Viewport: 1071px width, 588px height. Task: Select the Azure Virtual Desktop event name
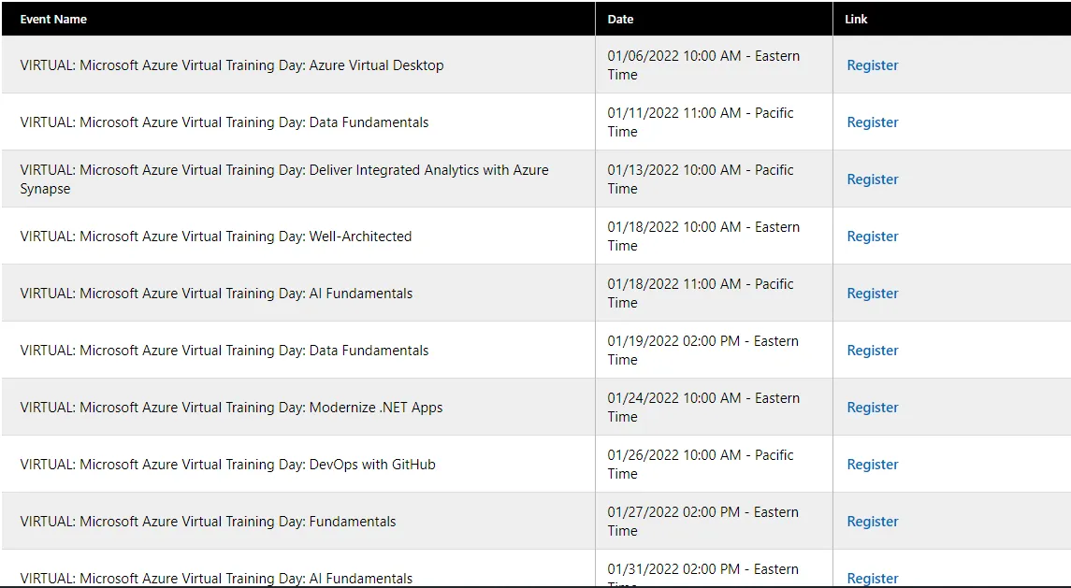click(232, 65)
